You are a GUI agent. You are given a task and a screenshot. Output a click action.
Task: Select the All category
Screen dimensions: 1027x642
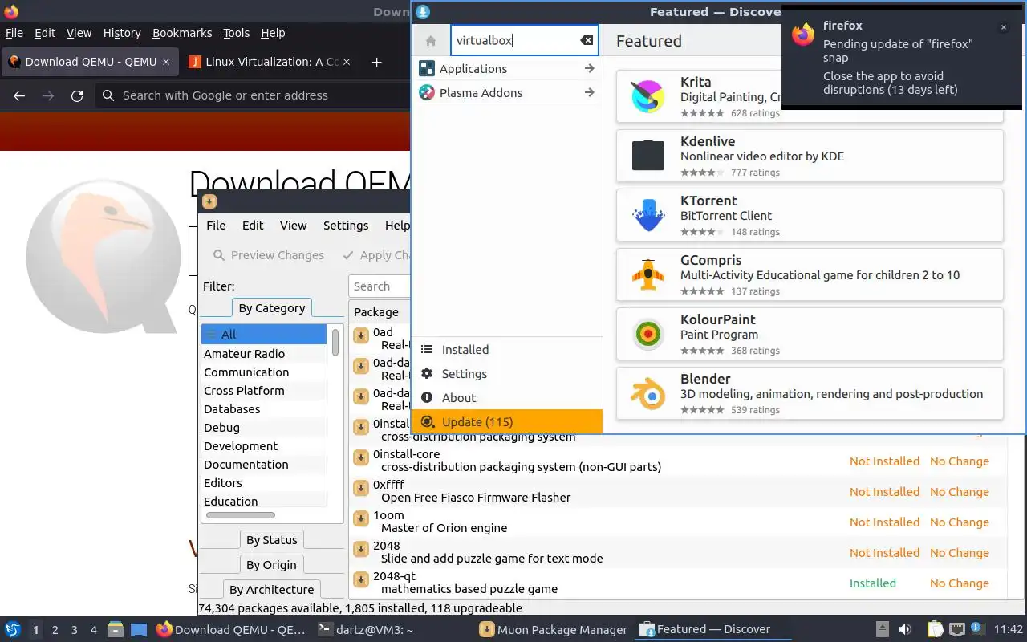[264, 335]
